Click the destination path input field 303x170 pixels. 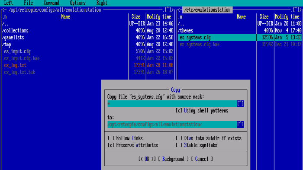[x=172, y=125]
